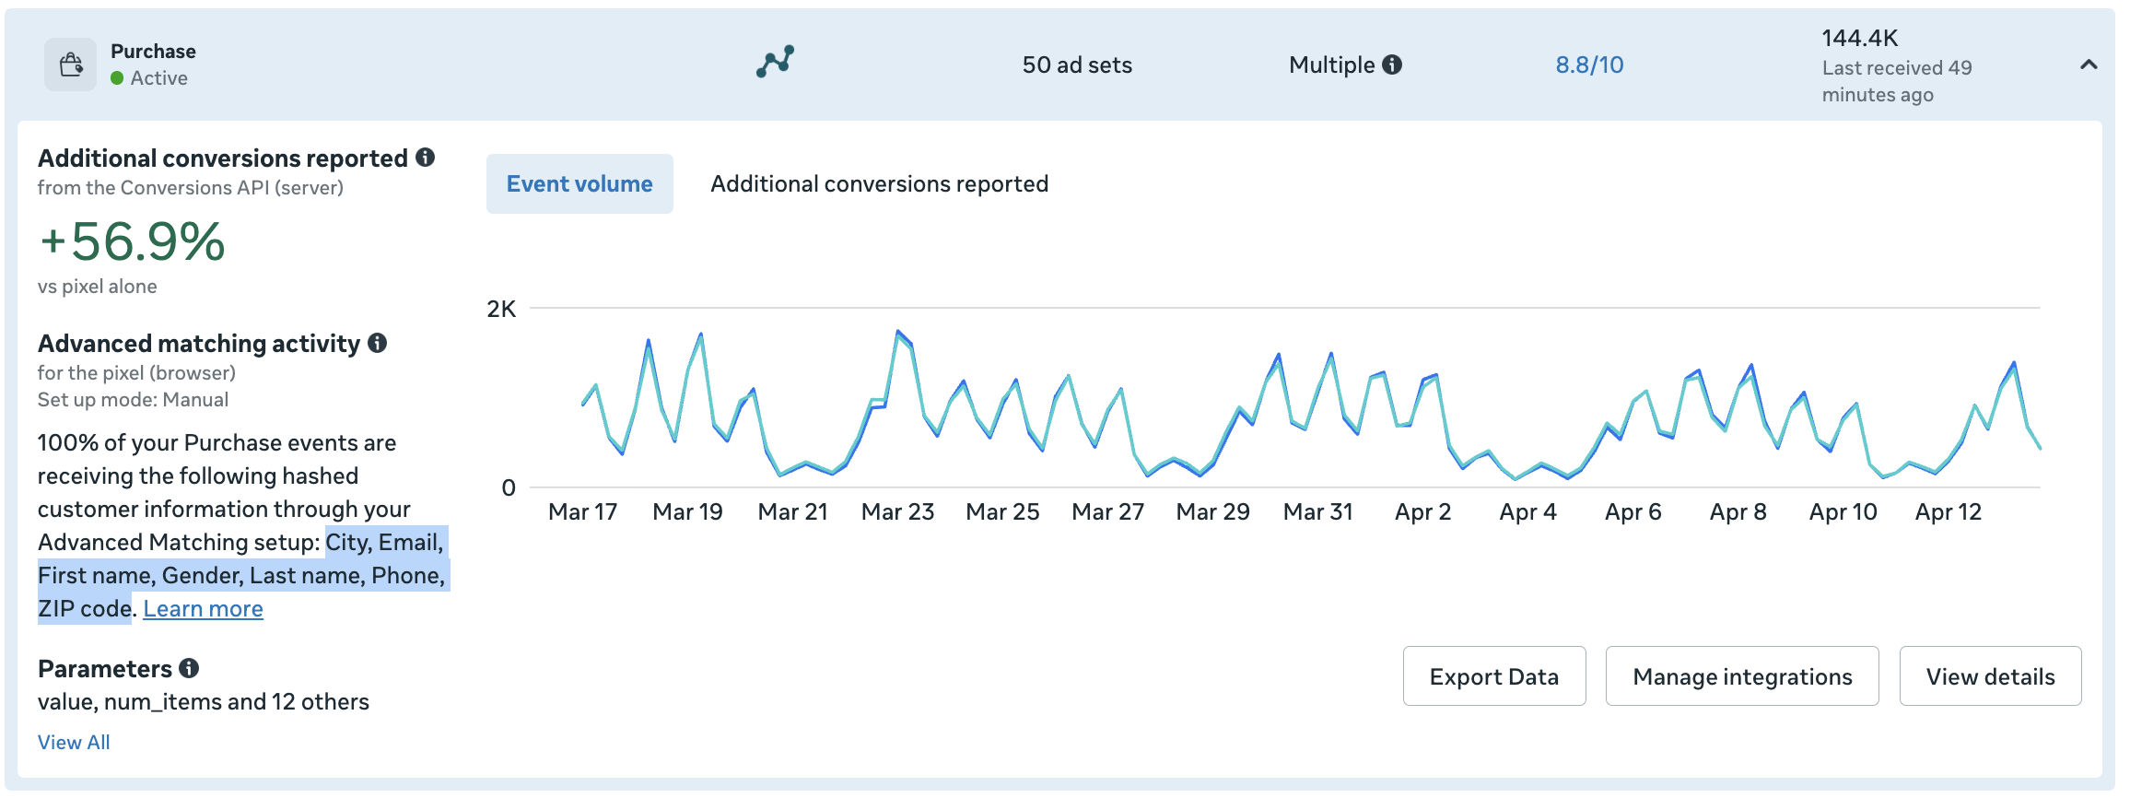Open info icon beside Additional conversions reported heading
This screenshot has width=2130, height=798.
(x=425, y=158)
